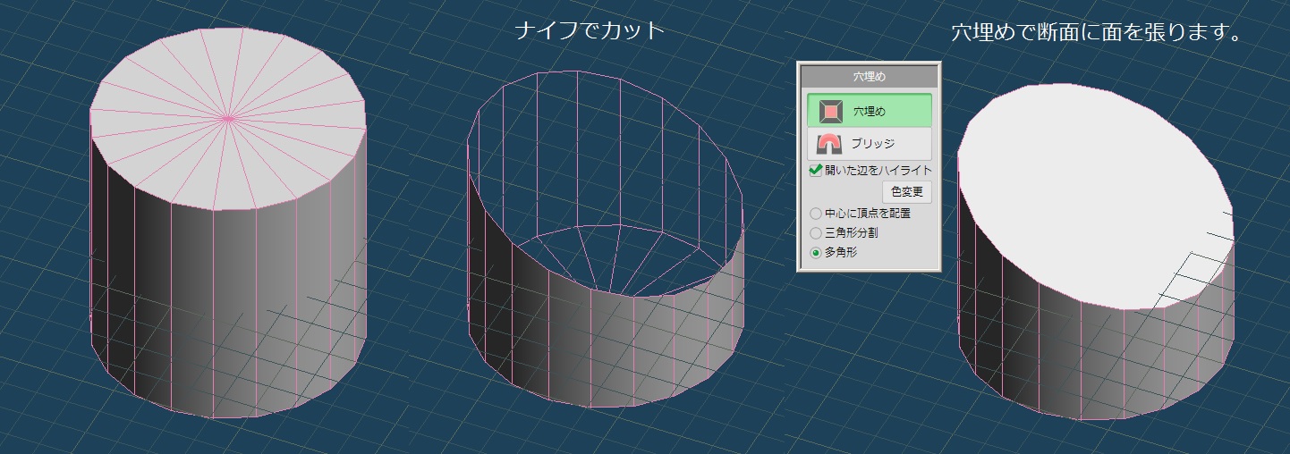Click the 穴埋め panel title bar

tap(869, 77)
